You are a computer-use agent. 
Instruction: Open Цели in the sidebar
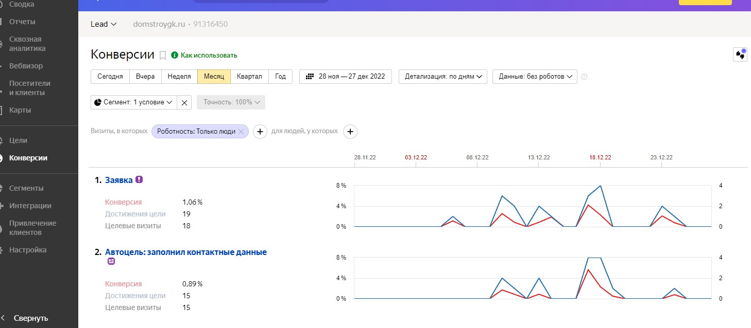[x=18, y=140]
